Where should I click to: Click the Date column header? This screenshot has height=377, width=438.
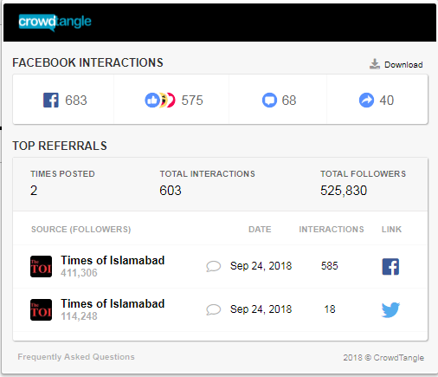coord(260,230)
